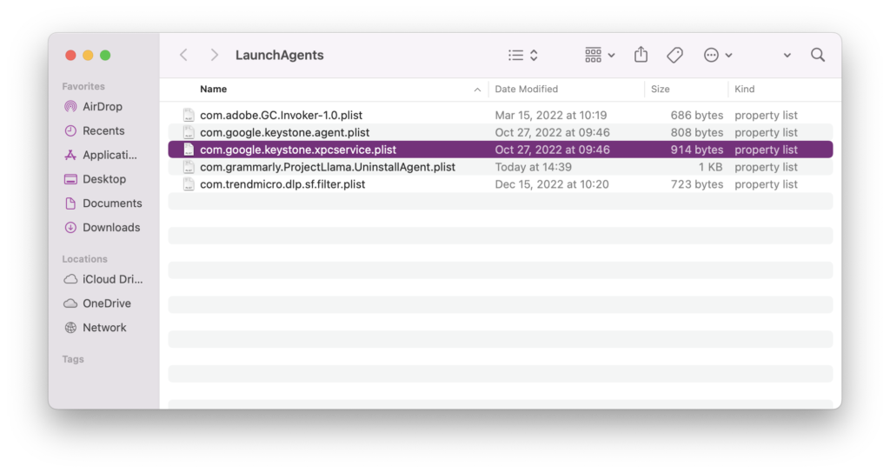Open the More actions ellipsis menu
The width and height of the screenshot is (890, 473).
click(x=718, y=55)
